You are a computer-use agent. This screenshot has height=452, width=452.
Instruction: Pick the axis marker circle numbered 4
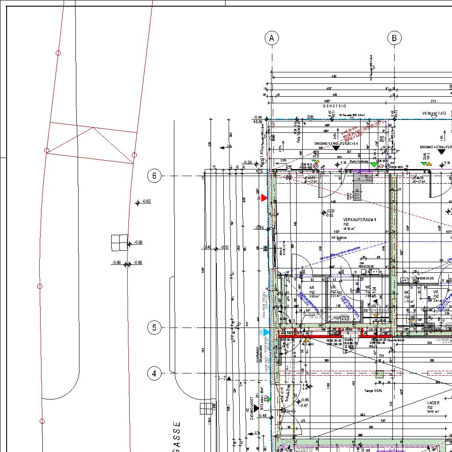154,373
